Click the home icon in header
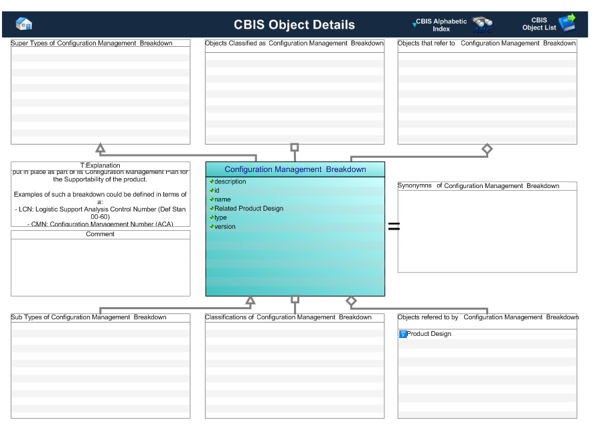The image size is (614, 437). click(24, 24)
